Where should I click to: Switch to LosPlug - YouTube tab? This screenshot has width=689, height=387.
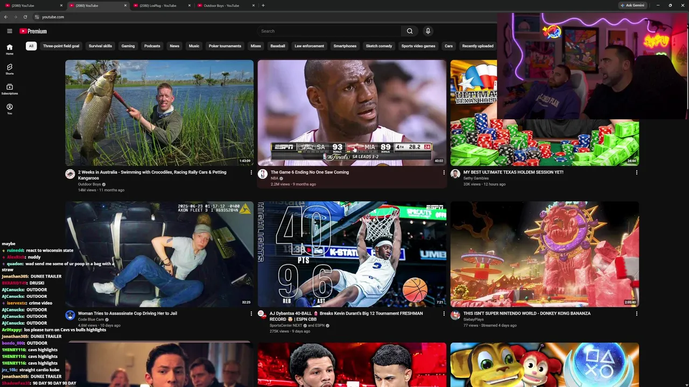click(158, 5)
